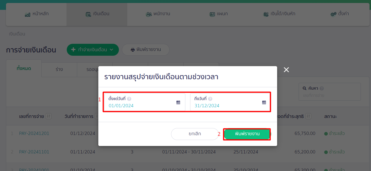Open calendar picker for ตั้งแต่วันที่
Viewport: 371px width, 171px height.
[x=178, y=102]
